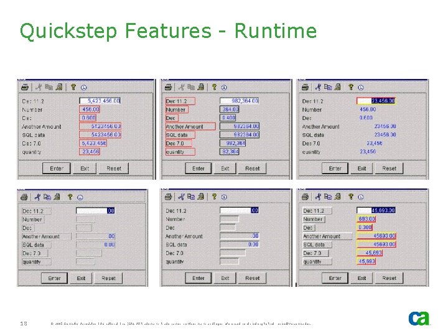Focus Dec 11.2 field containing 982,364.00

[240, 101]
